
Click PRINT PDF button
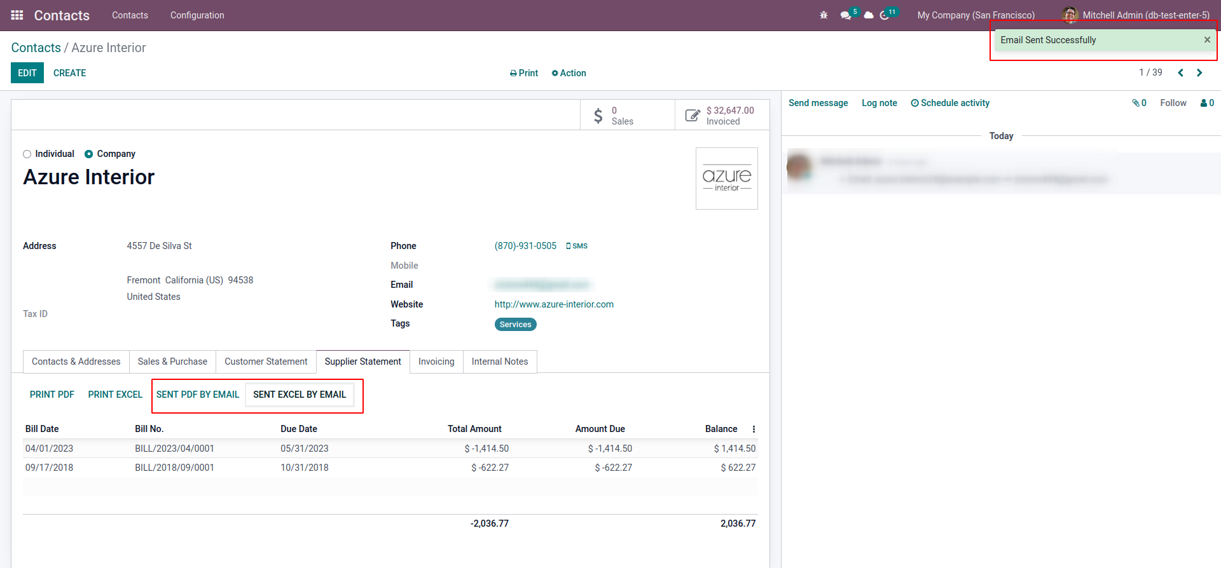(x=52, y=395)
